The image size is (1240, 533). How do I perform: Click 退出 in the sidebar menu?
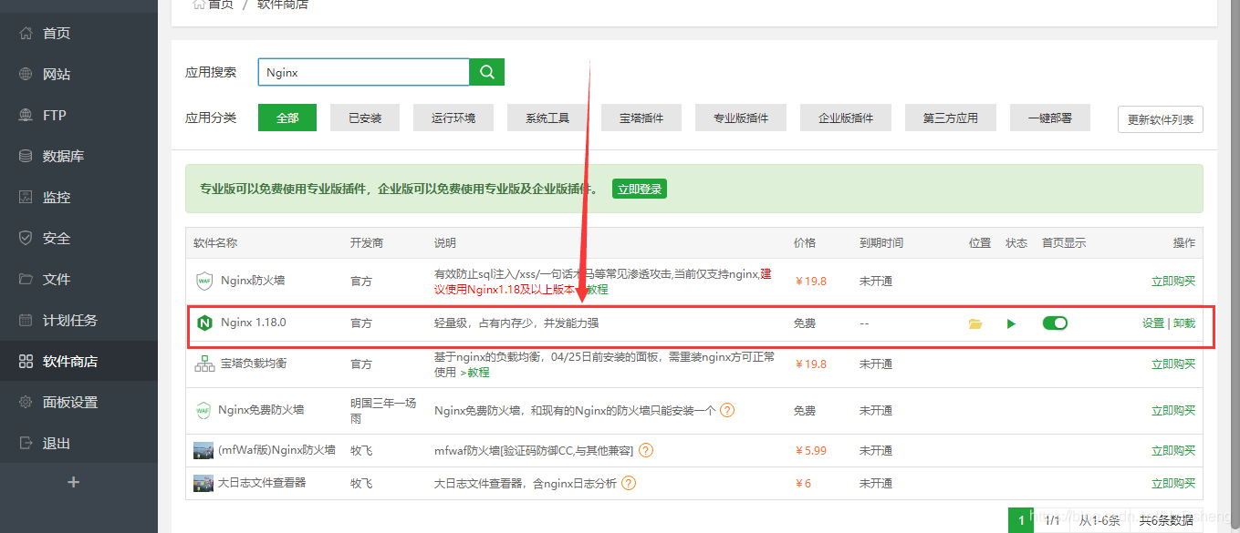click(57, 444)
